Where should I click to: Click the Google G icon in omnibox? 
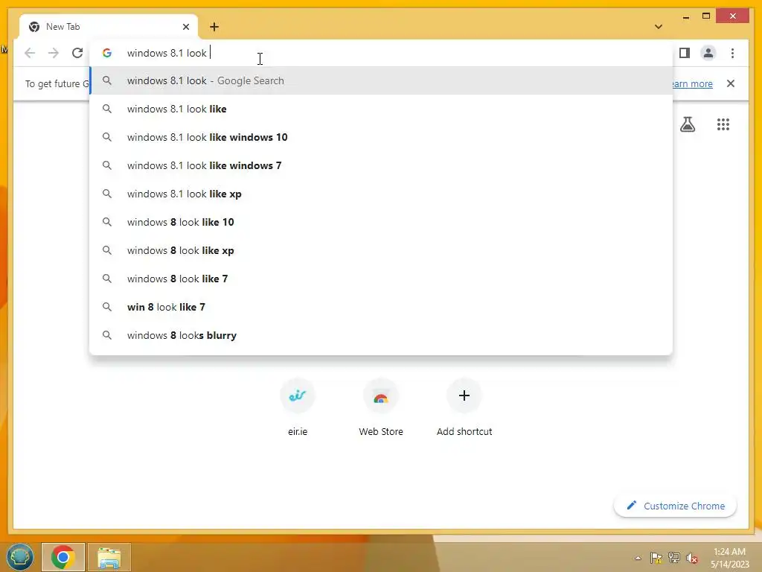pyautogui.click(x=107, y=53)
